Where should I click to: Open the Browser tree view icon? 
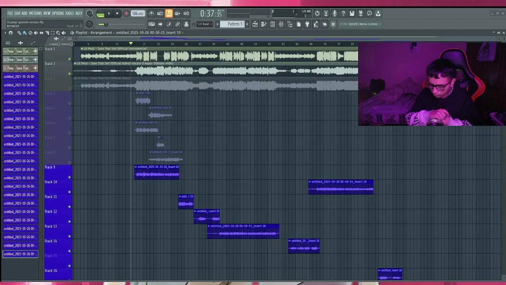[x=290, y=24]
